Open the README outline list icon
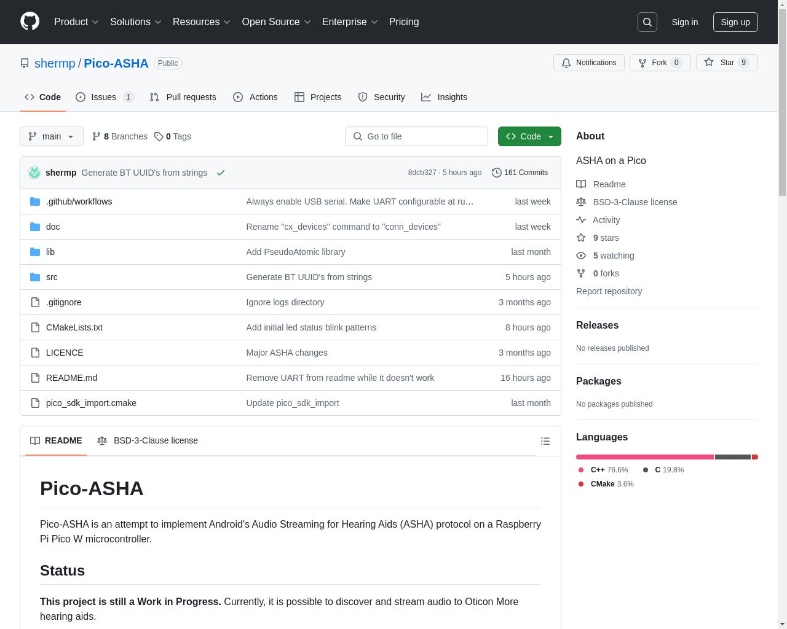 (545, 441)
